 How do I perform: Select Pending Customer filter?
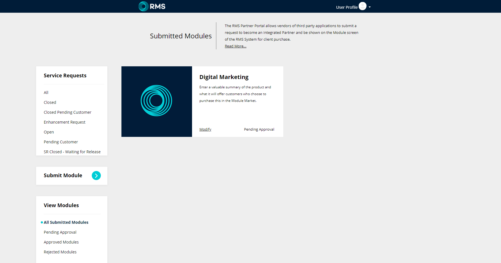61,142
